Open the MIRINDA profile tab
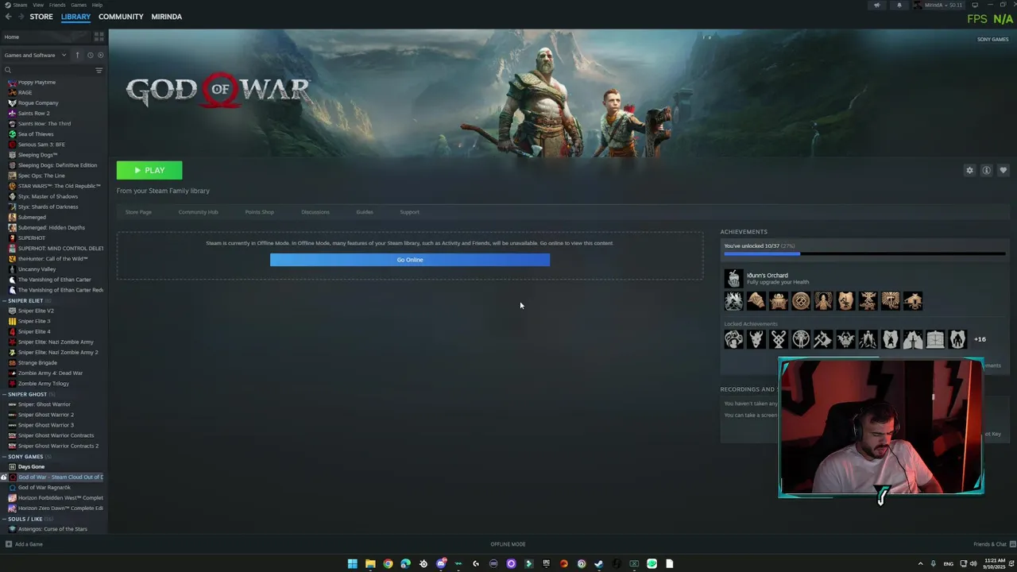 point(167,16)
